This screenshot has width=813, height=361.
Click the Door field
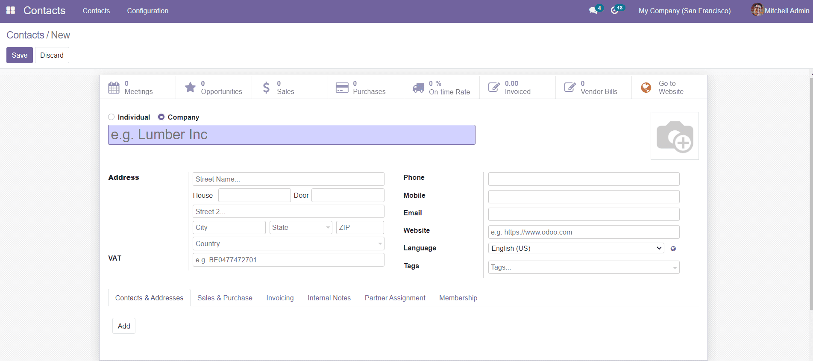[348, 195]
